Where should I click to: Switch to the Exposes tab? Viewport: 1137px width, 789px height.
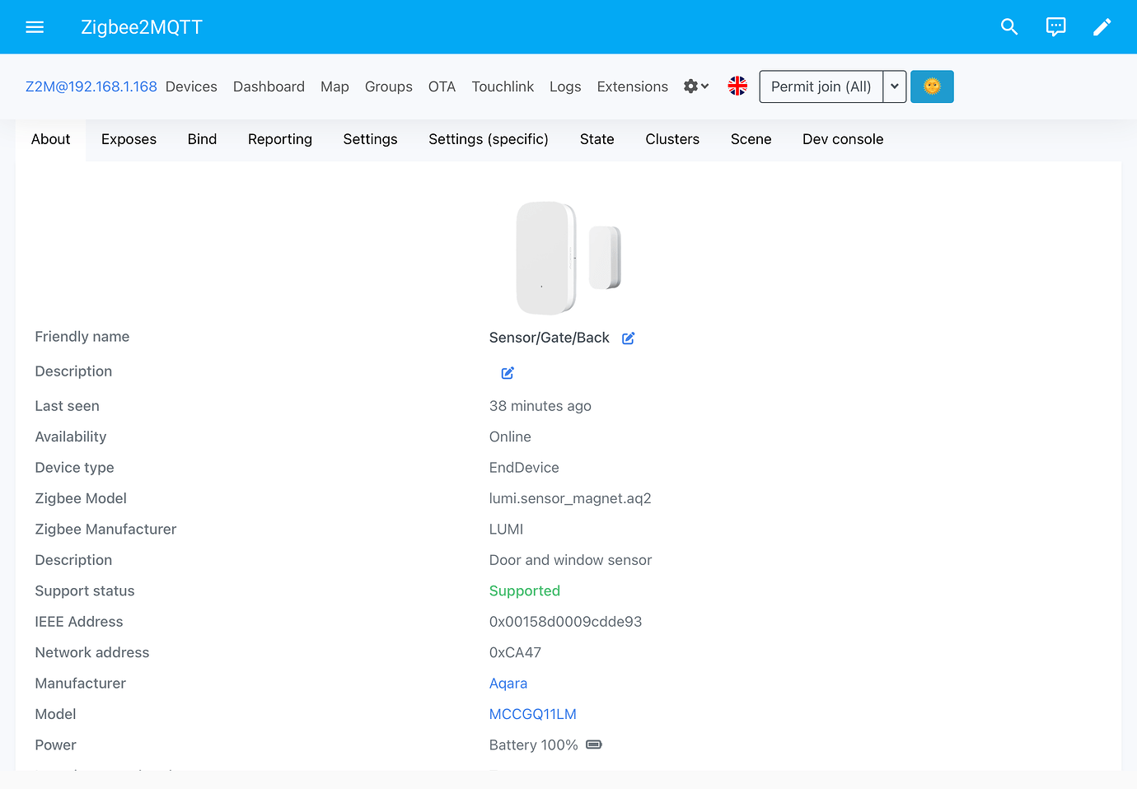point(129,138)
